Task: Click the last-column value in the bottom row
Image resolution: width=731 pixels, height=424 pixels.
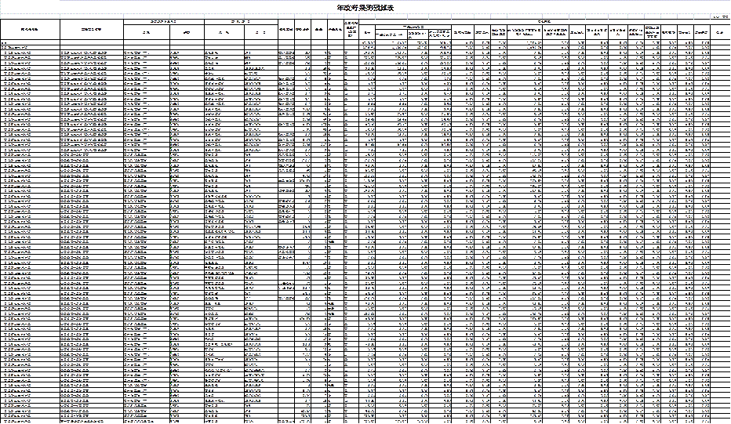Action: point(706,421)
